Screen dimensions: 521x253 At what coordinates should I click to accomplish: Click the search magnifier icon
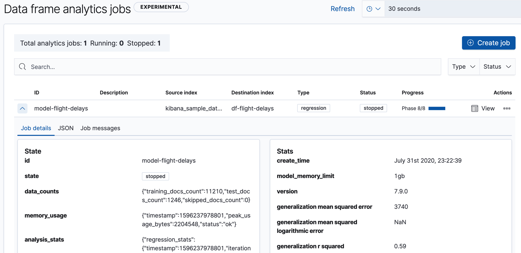[x=22, y=66]
